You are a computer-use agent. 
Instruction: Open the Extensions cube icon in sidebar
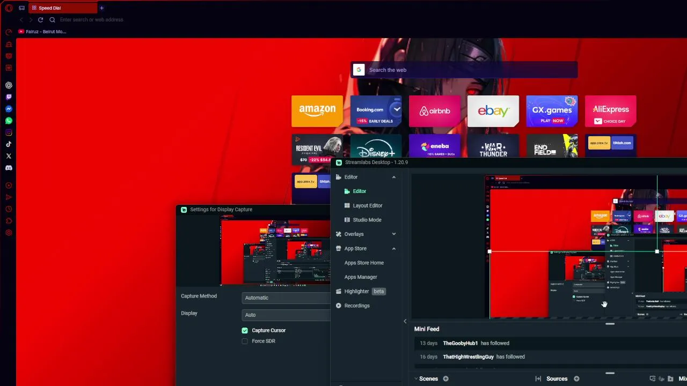pos(9,221)
